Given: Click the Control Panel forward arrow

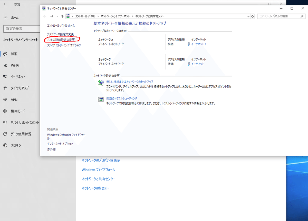Looking at the screenshot, I should pos(52,16).
